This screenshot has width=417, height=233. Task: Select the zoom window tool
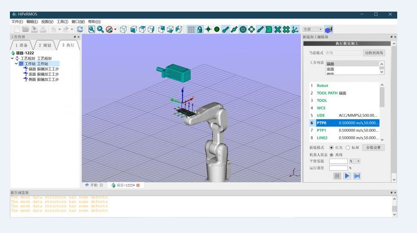click(92, 29)
